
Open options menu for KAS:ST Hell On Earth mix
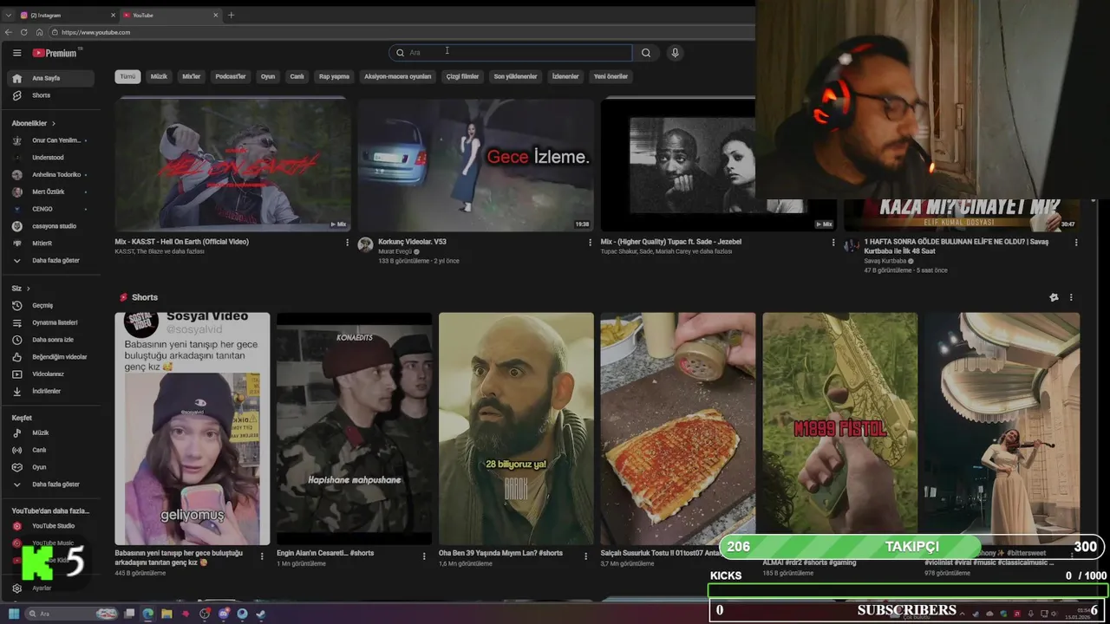[348, 243]
